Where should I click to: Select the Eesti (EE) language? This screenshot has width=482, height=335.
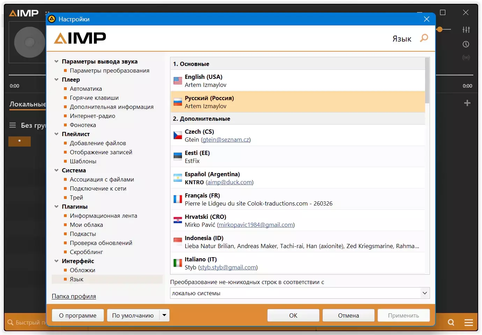coord(298,157)
